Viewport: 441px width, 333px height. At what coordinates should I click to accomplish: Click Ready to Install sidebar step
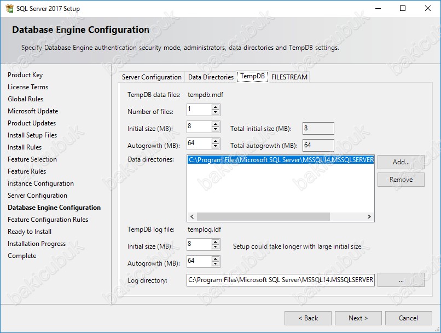click(30, 232)
